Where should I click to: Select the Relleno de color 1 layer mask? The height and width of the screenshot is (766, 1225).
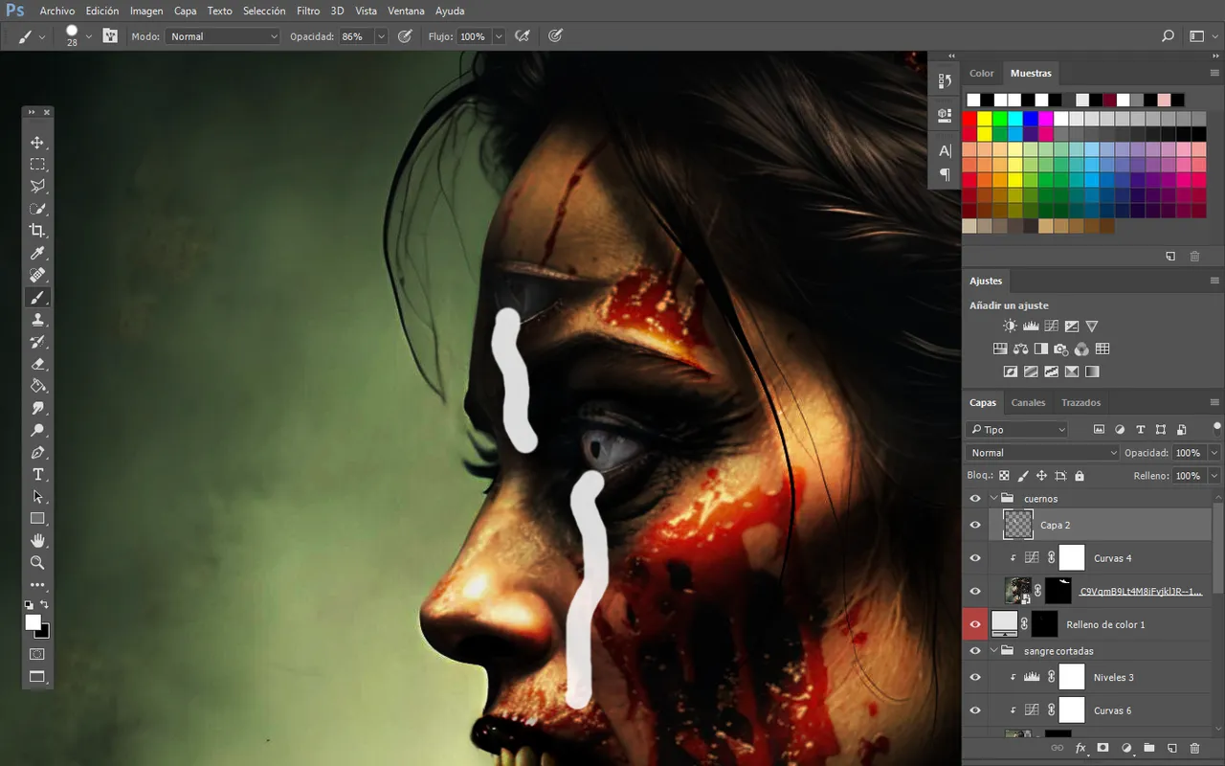[x=1045, y=624]
